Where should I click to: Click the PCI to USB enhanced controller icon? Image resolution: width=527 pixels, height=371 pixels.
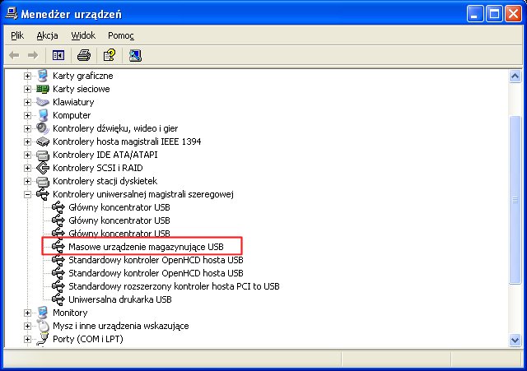point(58,286)
